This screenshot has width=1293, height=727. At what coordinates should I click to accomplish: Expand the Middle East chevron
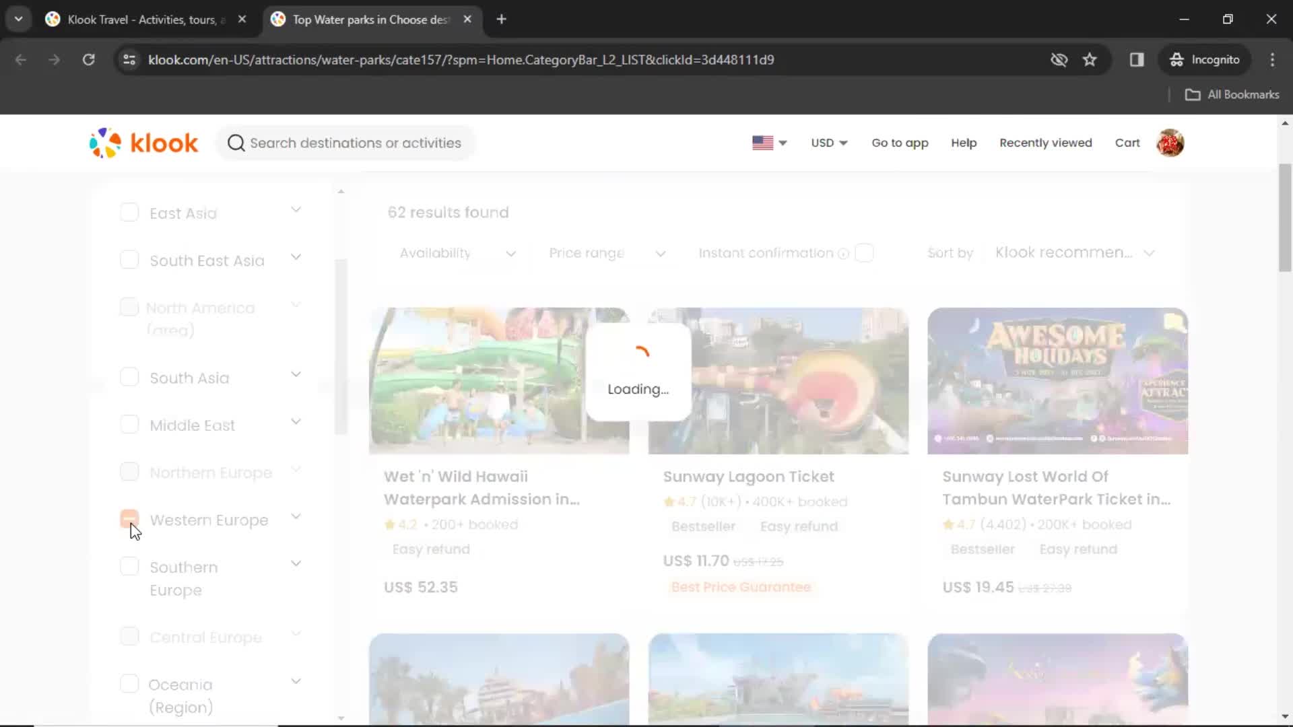click(x=296, y=421)
